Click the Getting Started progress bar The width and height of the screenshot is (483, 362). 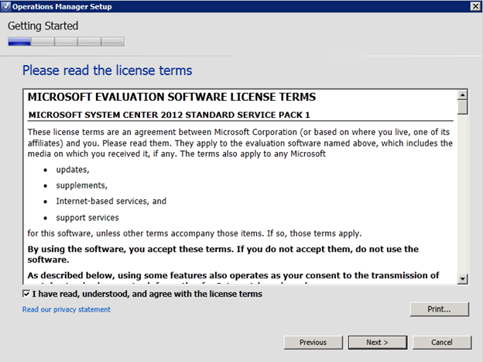[67, 41]
